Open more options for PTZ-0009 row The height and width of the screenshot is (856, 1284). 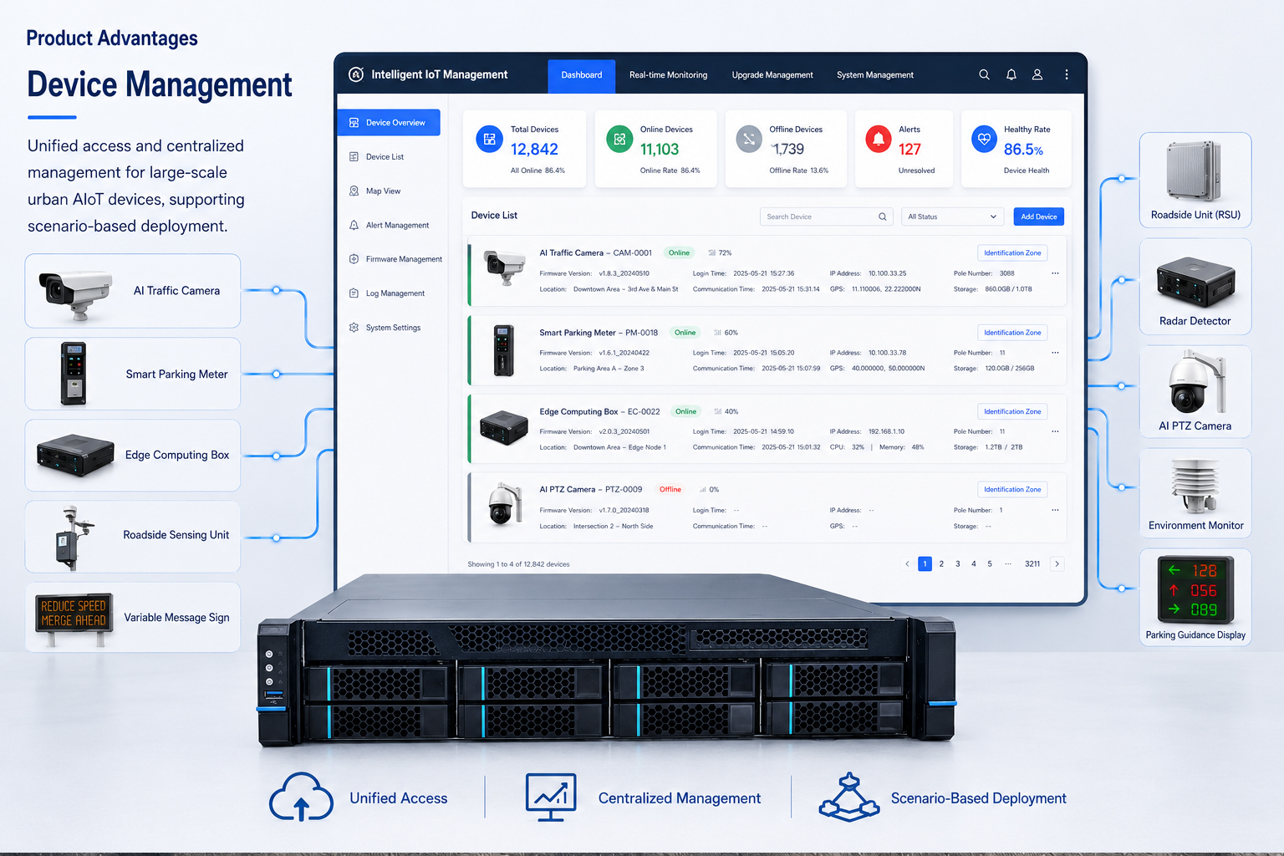click(x=1055, y=510)
